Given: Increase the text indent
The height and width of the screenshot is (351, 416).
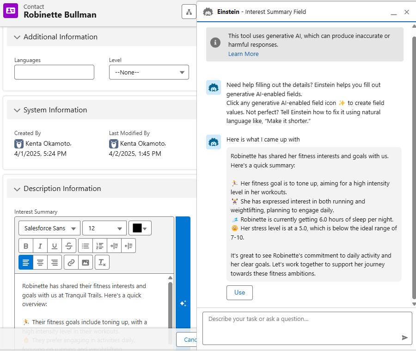Looking at the screenshot, I should click(x=114, y=246).
